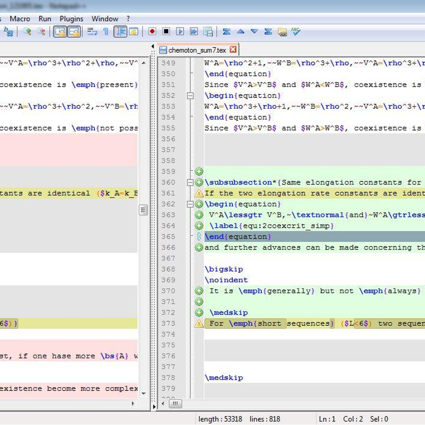Play back the recorded macro
425x425 pixels.
(x=180, y=32)
